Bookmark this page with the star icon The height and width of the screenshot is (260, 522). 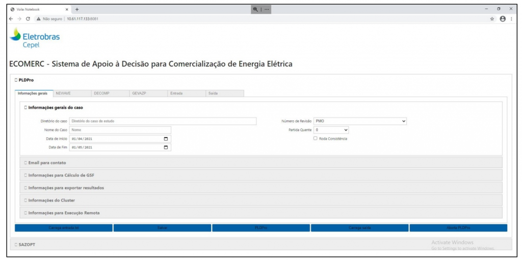click(492, 19)
